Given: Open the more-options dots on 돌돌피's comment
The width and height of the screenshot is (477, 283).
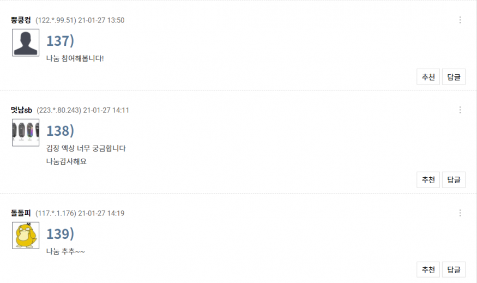Looking at the screenshot, I should click(x=460, y=213).
